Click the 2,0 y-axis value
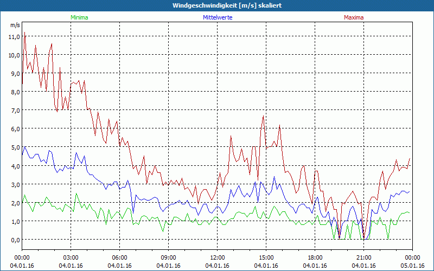This screenshot has width=434, height=271. coord(15,203)
